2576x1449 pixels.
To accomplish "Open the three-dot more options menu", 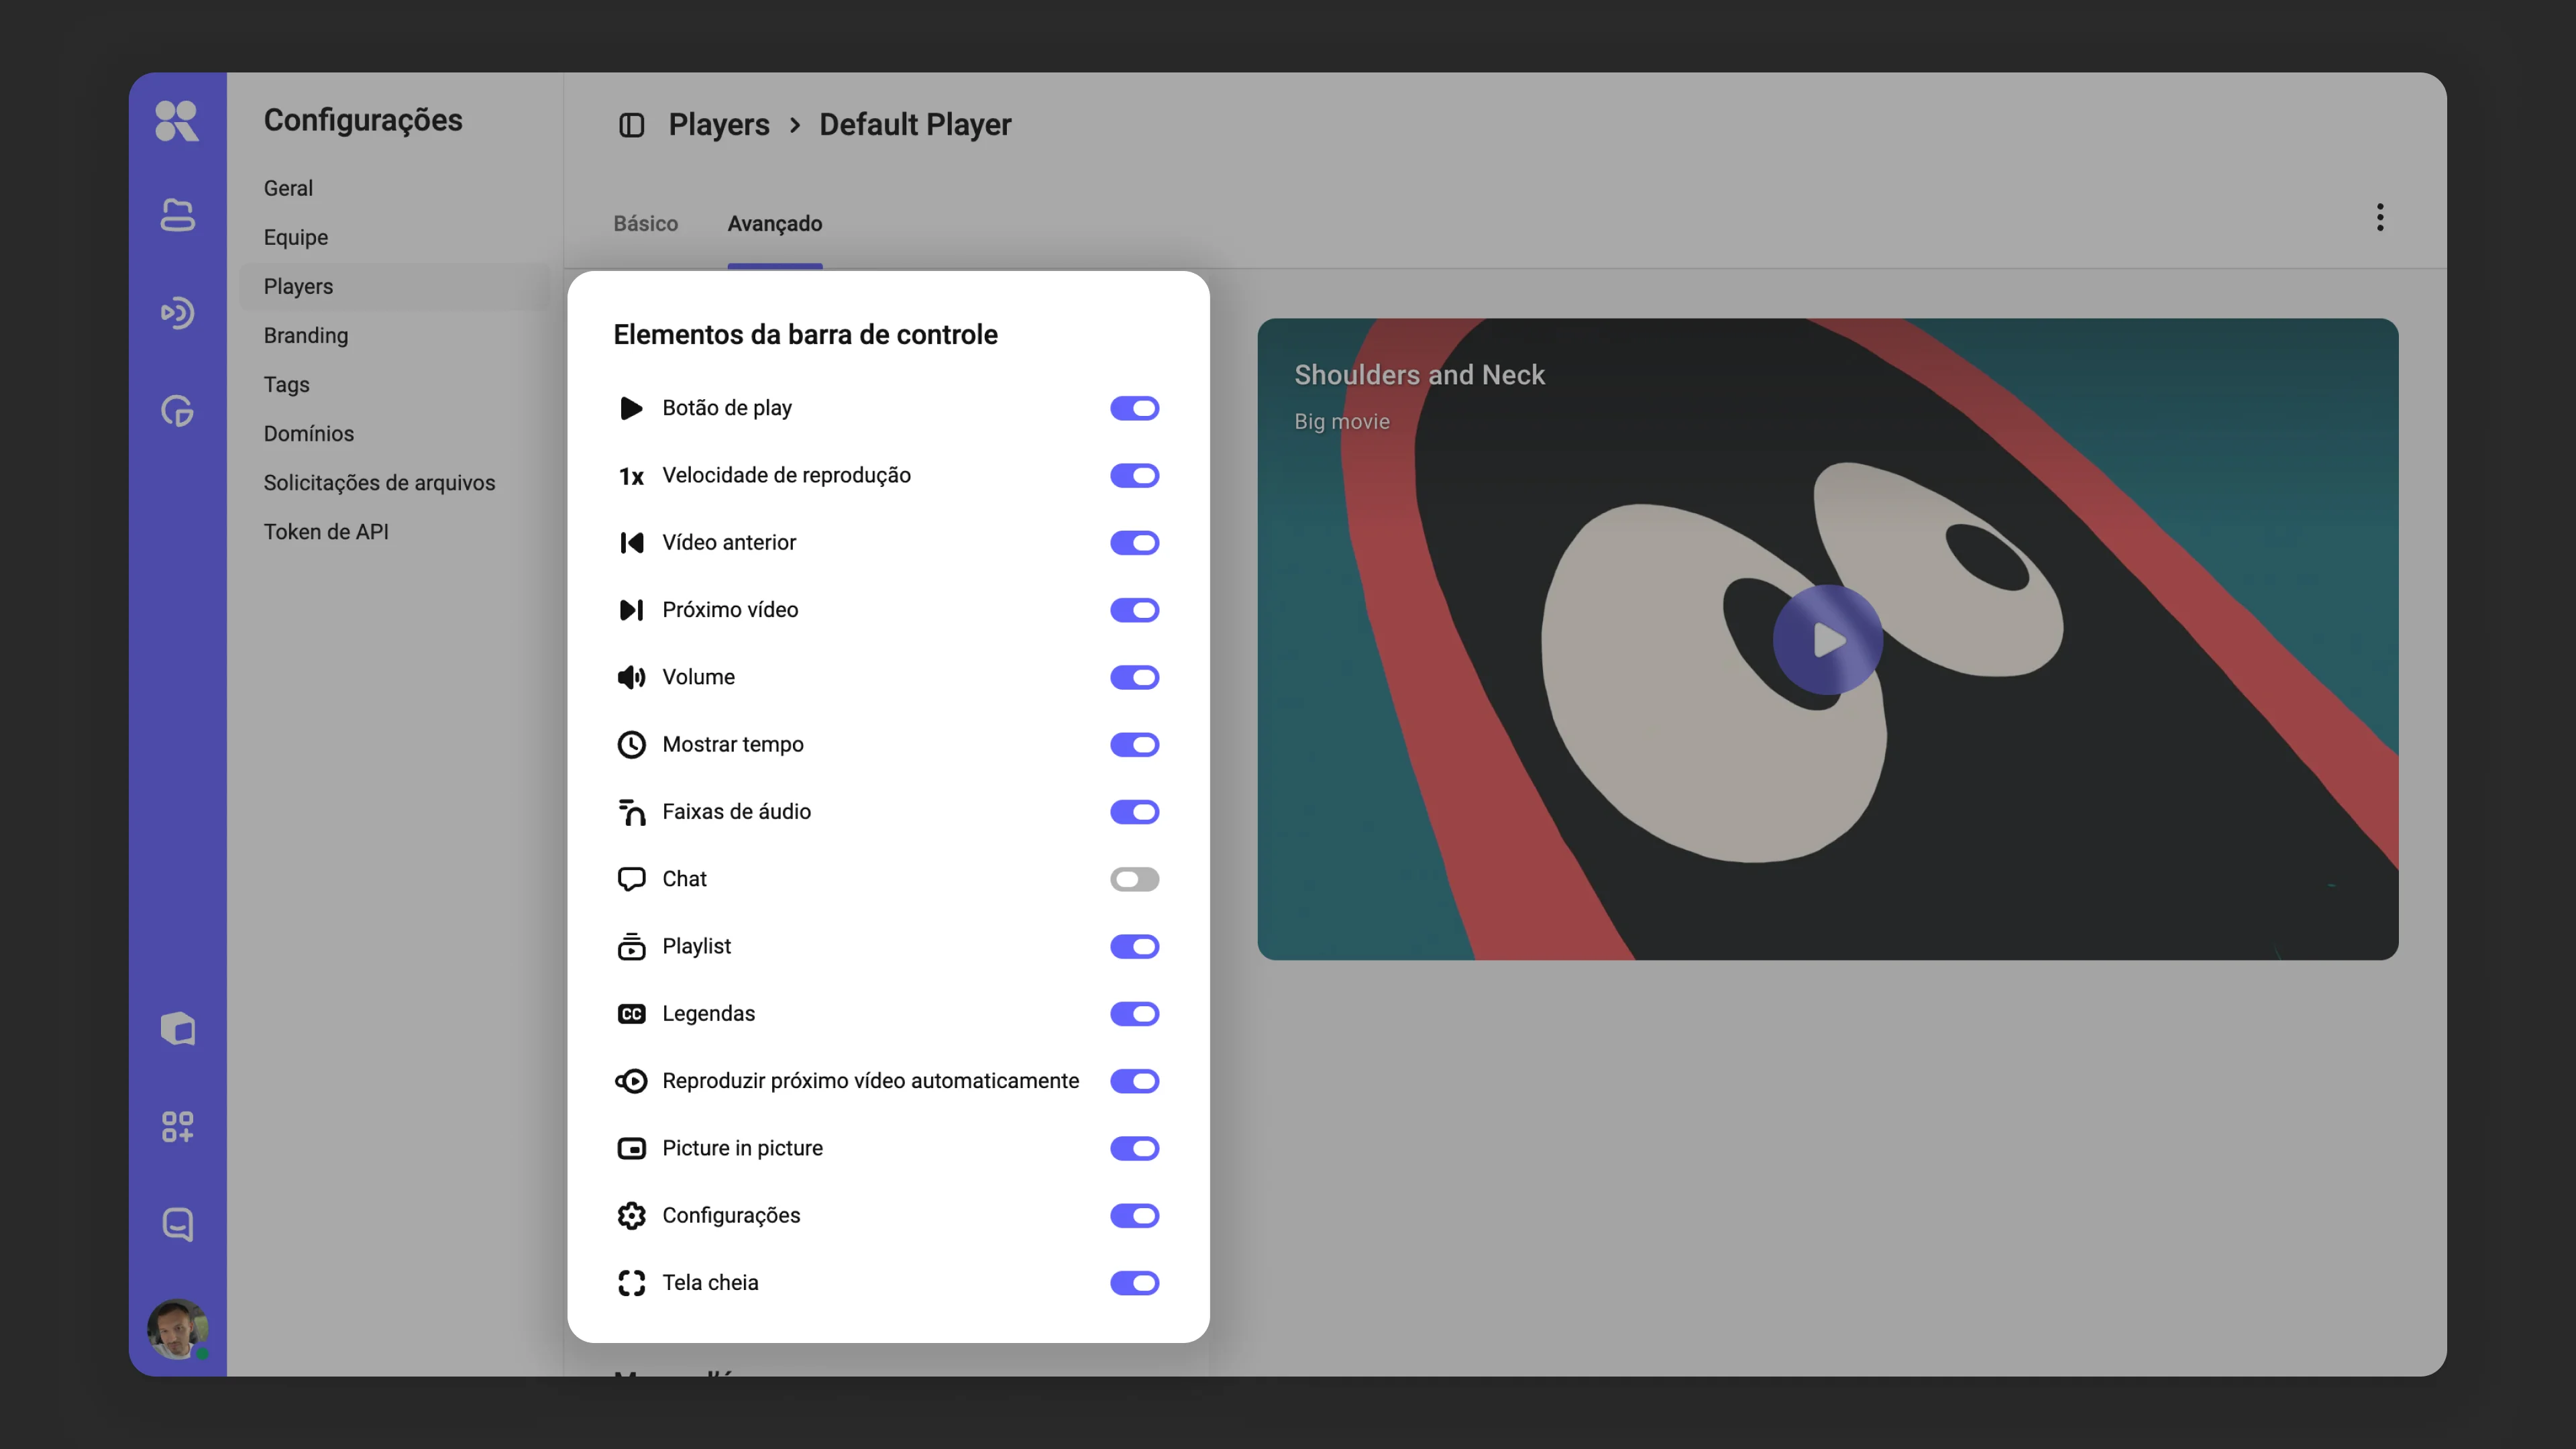I will coord(2380,217).
